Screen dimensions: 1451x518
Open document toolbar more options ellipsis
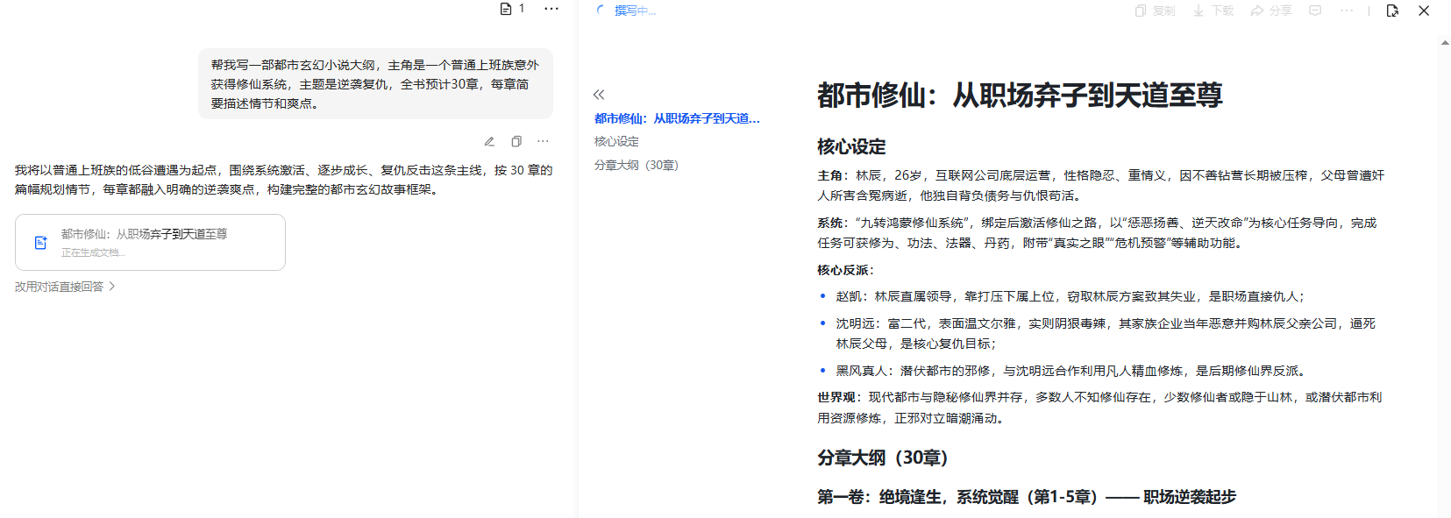1347,11
